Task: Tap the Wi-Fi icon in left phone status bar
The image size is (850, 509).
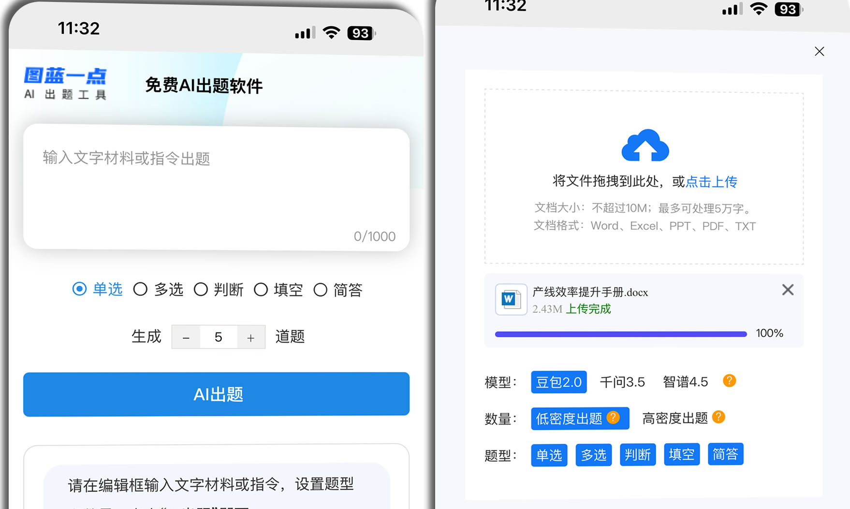Action: tap(331, 32)
